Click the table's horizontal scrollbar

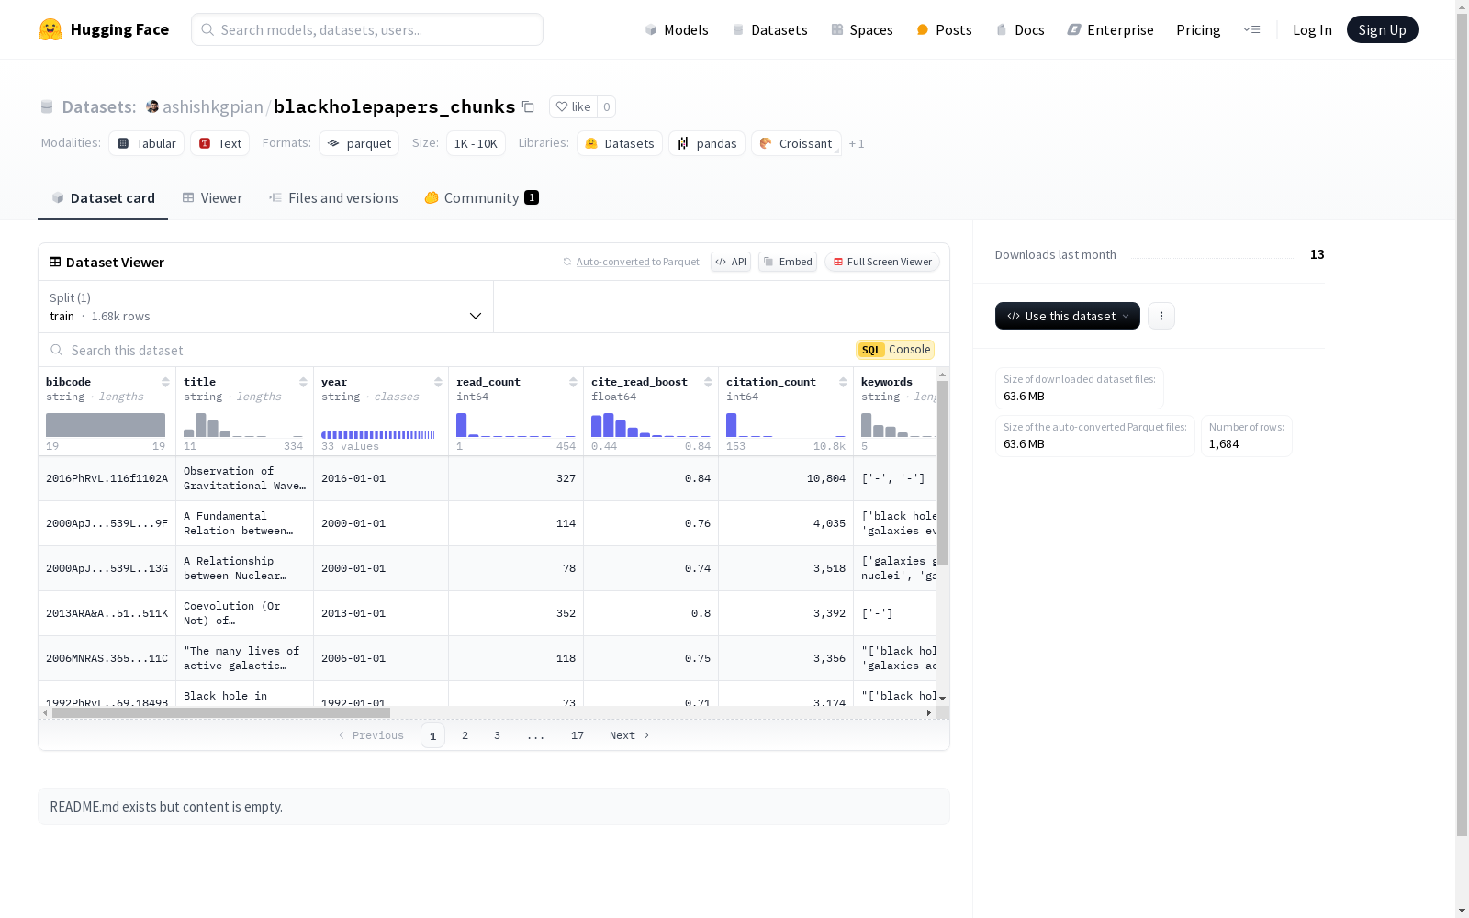click(220, 712)
